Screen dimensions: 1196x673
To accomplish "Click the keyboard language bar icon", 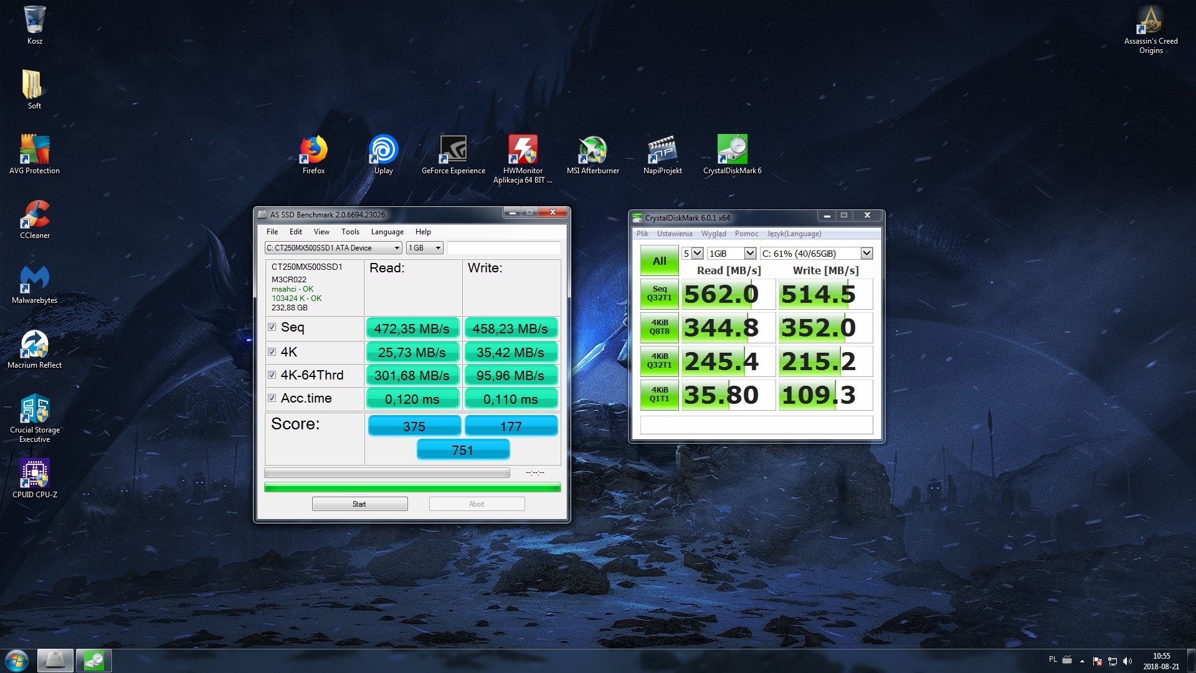I will pyautogui.click(x=1067, y=659).
